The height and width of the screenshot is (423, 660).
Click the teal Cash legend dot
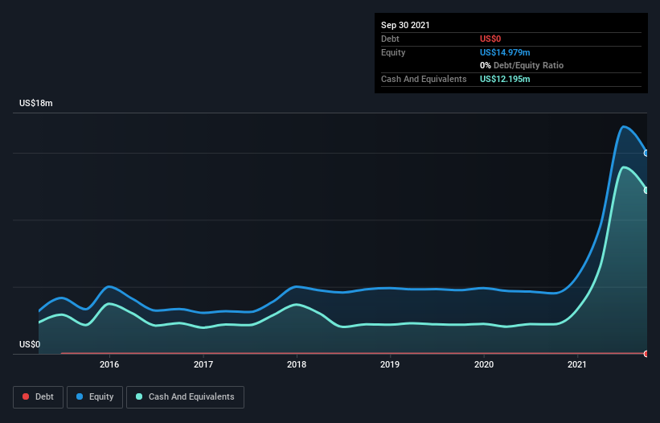click(140, 397)
